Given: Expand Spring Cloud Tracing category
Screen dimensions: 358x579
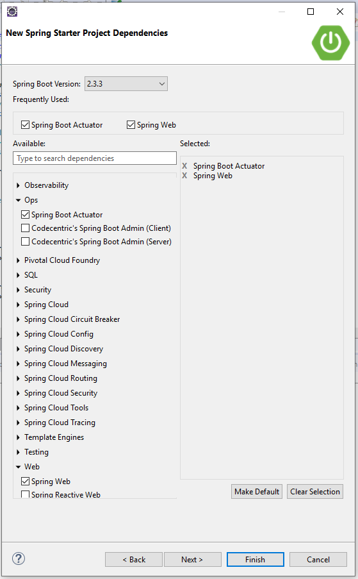Looking at the screenshot, I should click(x=18, y=423).
